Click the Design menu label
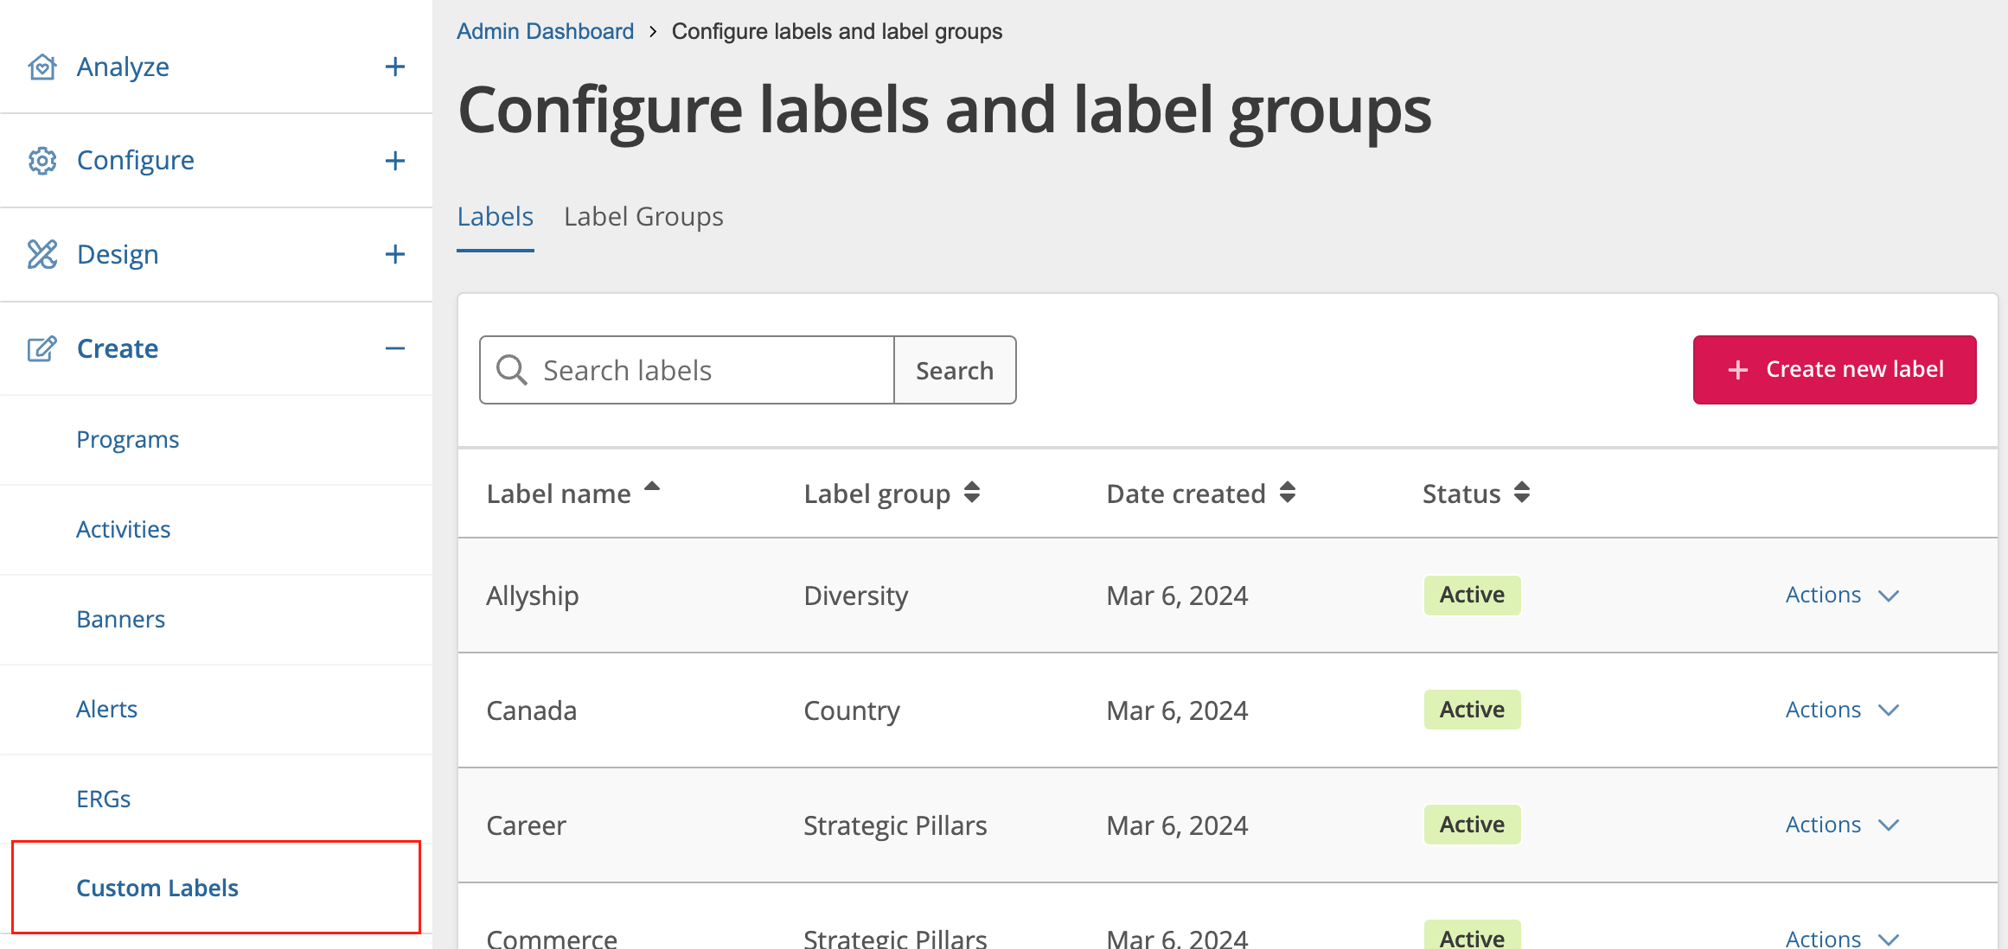 coord(118,254)
